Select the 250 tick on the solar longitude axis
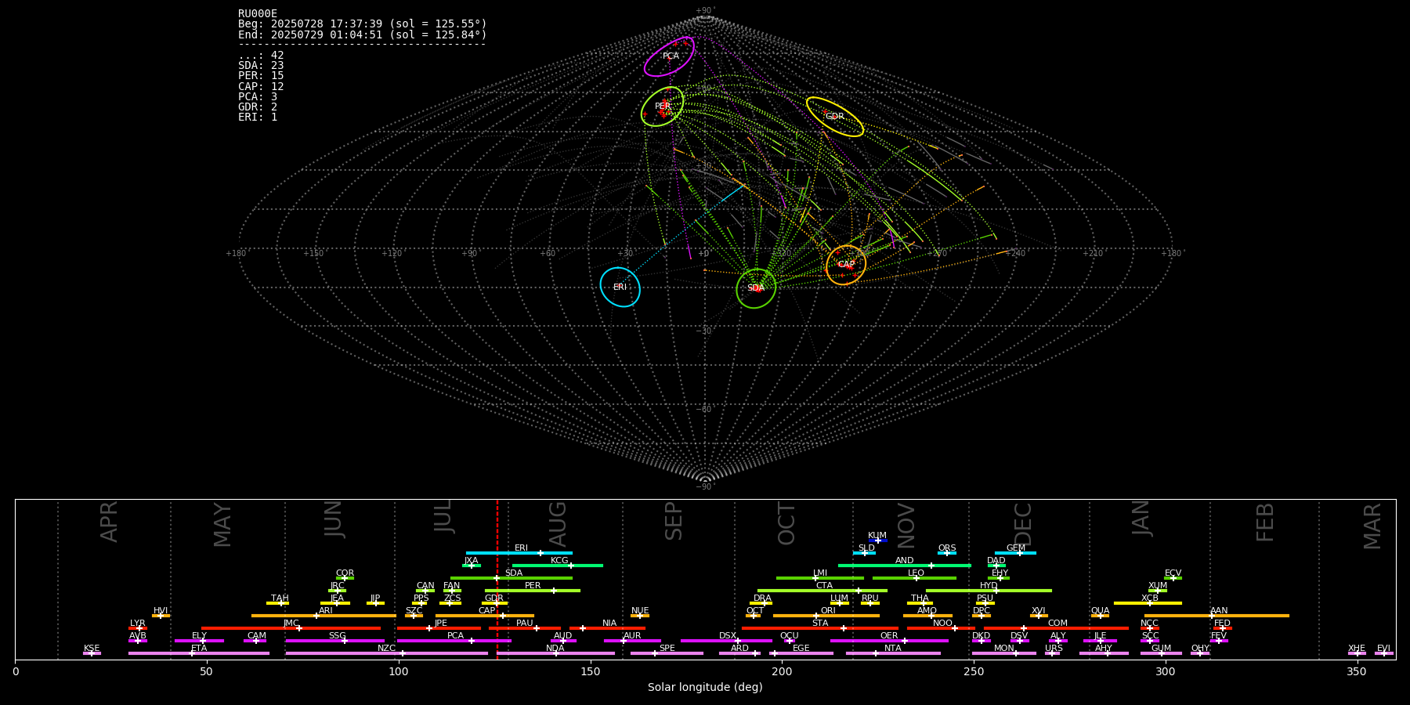Viewport: 1410px width, 705px height. 974,671
